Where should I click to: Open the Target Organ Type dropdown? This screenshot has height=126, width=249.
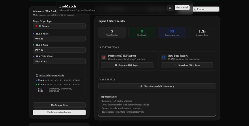(x=59, y=26)
